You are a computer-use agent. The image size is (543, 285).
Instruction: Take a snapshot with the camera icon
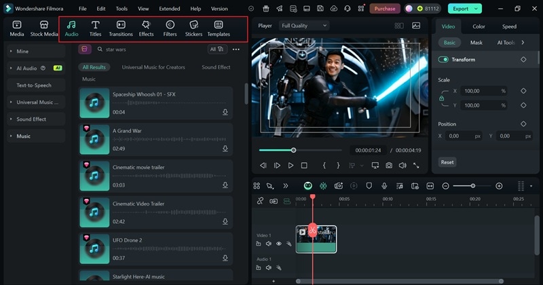click(389, 166)
